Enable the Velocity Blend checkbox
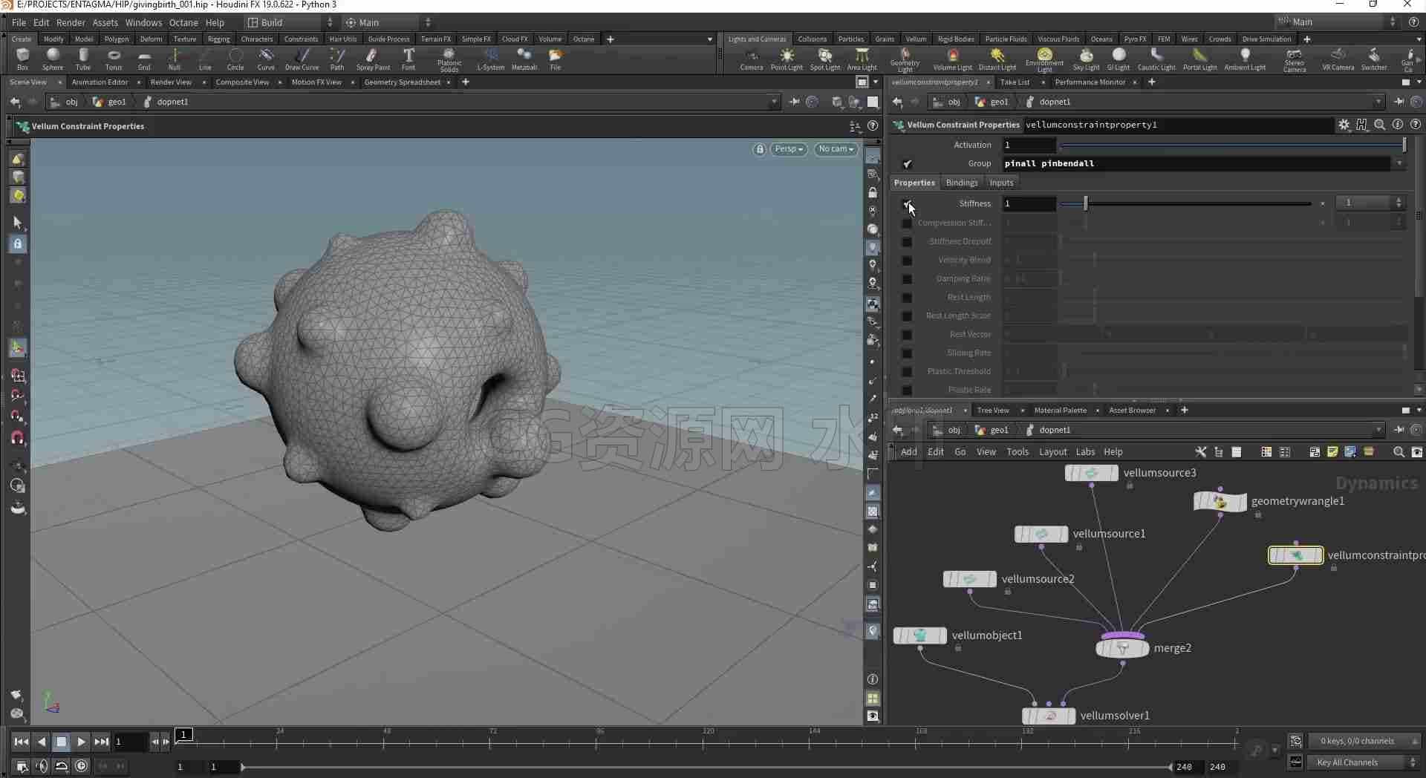This screenshot has height=778, width=1426. coord(907,260)
